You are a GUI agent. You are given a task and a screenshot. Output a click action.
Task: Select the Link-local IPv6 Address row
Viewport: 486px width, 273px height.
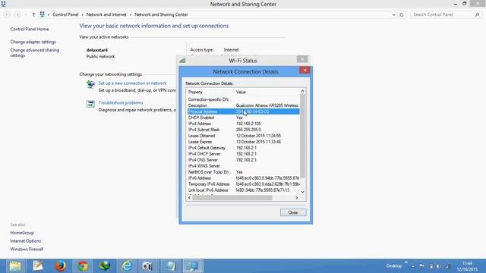click(243, 190)
